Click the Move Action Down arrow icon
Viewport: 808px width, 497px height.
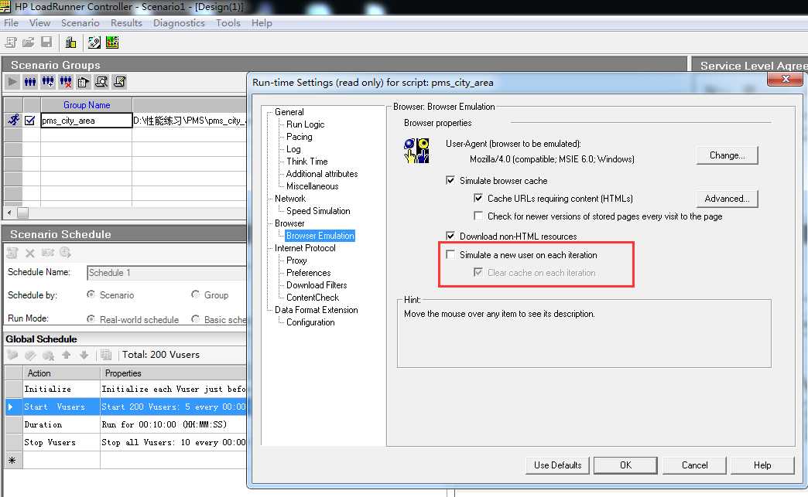[x=84, y=355]
